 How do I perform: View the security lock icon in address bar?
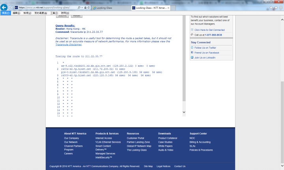pyautogui.click(x=85, y=8)
